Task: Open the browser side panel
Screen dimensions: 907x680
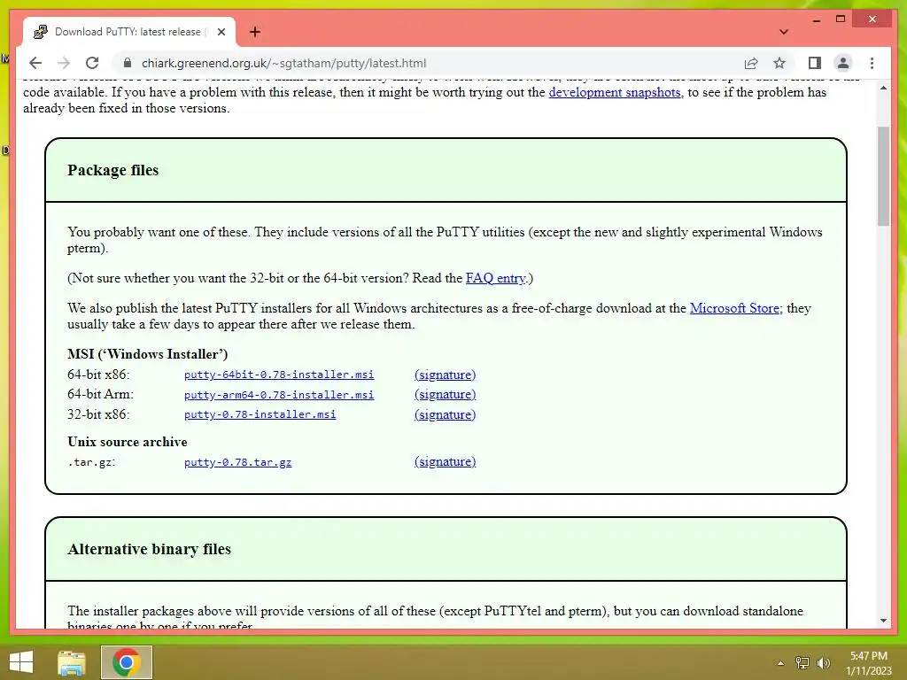Action: (815, 63)
